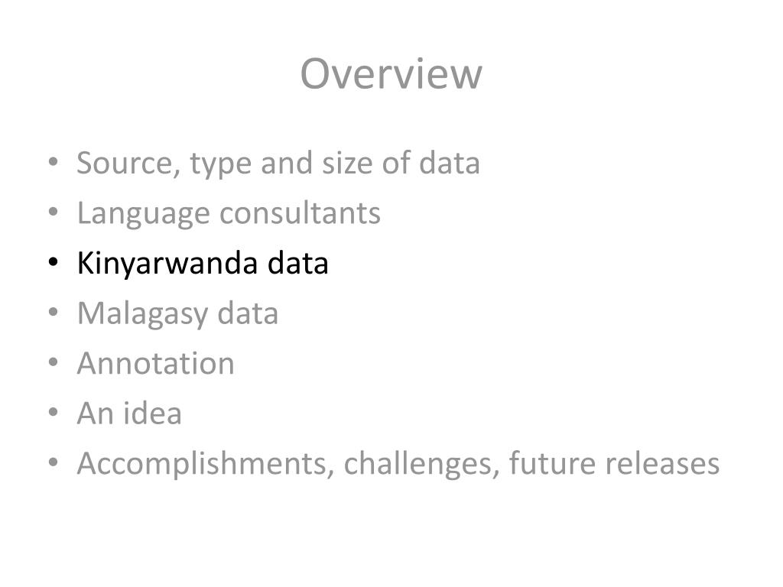Click the bullet dot before Malagasy data
This screenshot has height=587, width=783.
54,312
